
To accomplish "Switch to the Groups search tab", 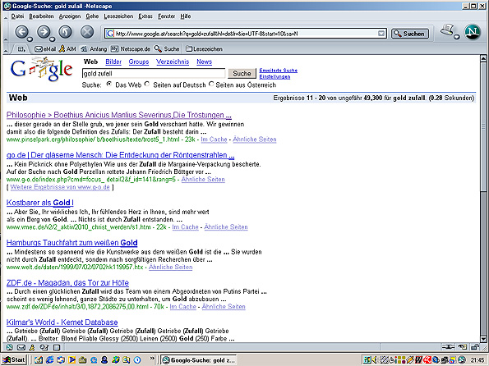I will click(139, 62).
